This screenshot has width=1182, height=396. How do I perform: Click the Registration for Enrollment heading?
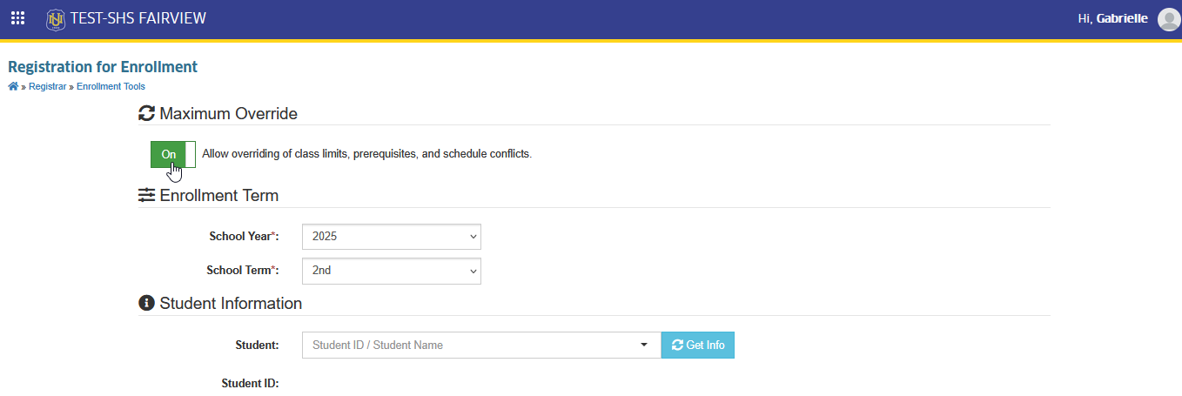(x=103, y=67)
